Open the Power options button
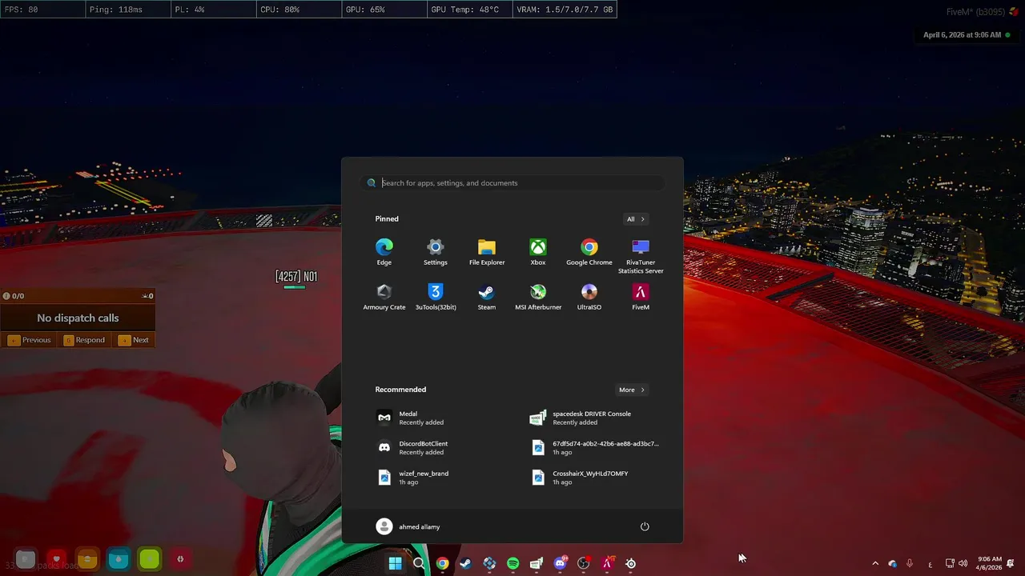The image size is (1025, 576). 645,526
